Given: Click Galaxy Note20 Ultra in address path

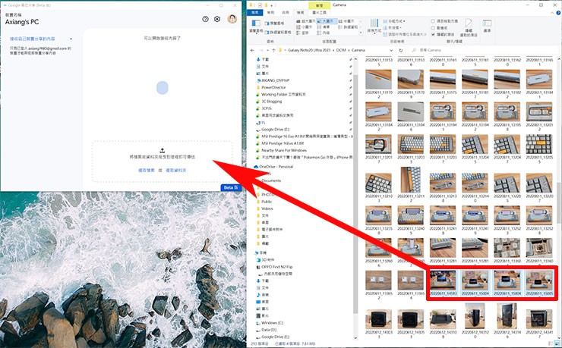Looking at the screenshot, I should pos(309,51).
